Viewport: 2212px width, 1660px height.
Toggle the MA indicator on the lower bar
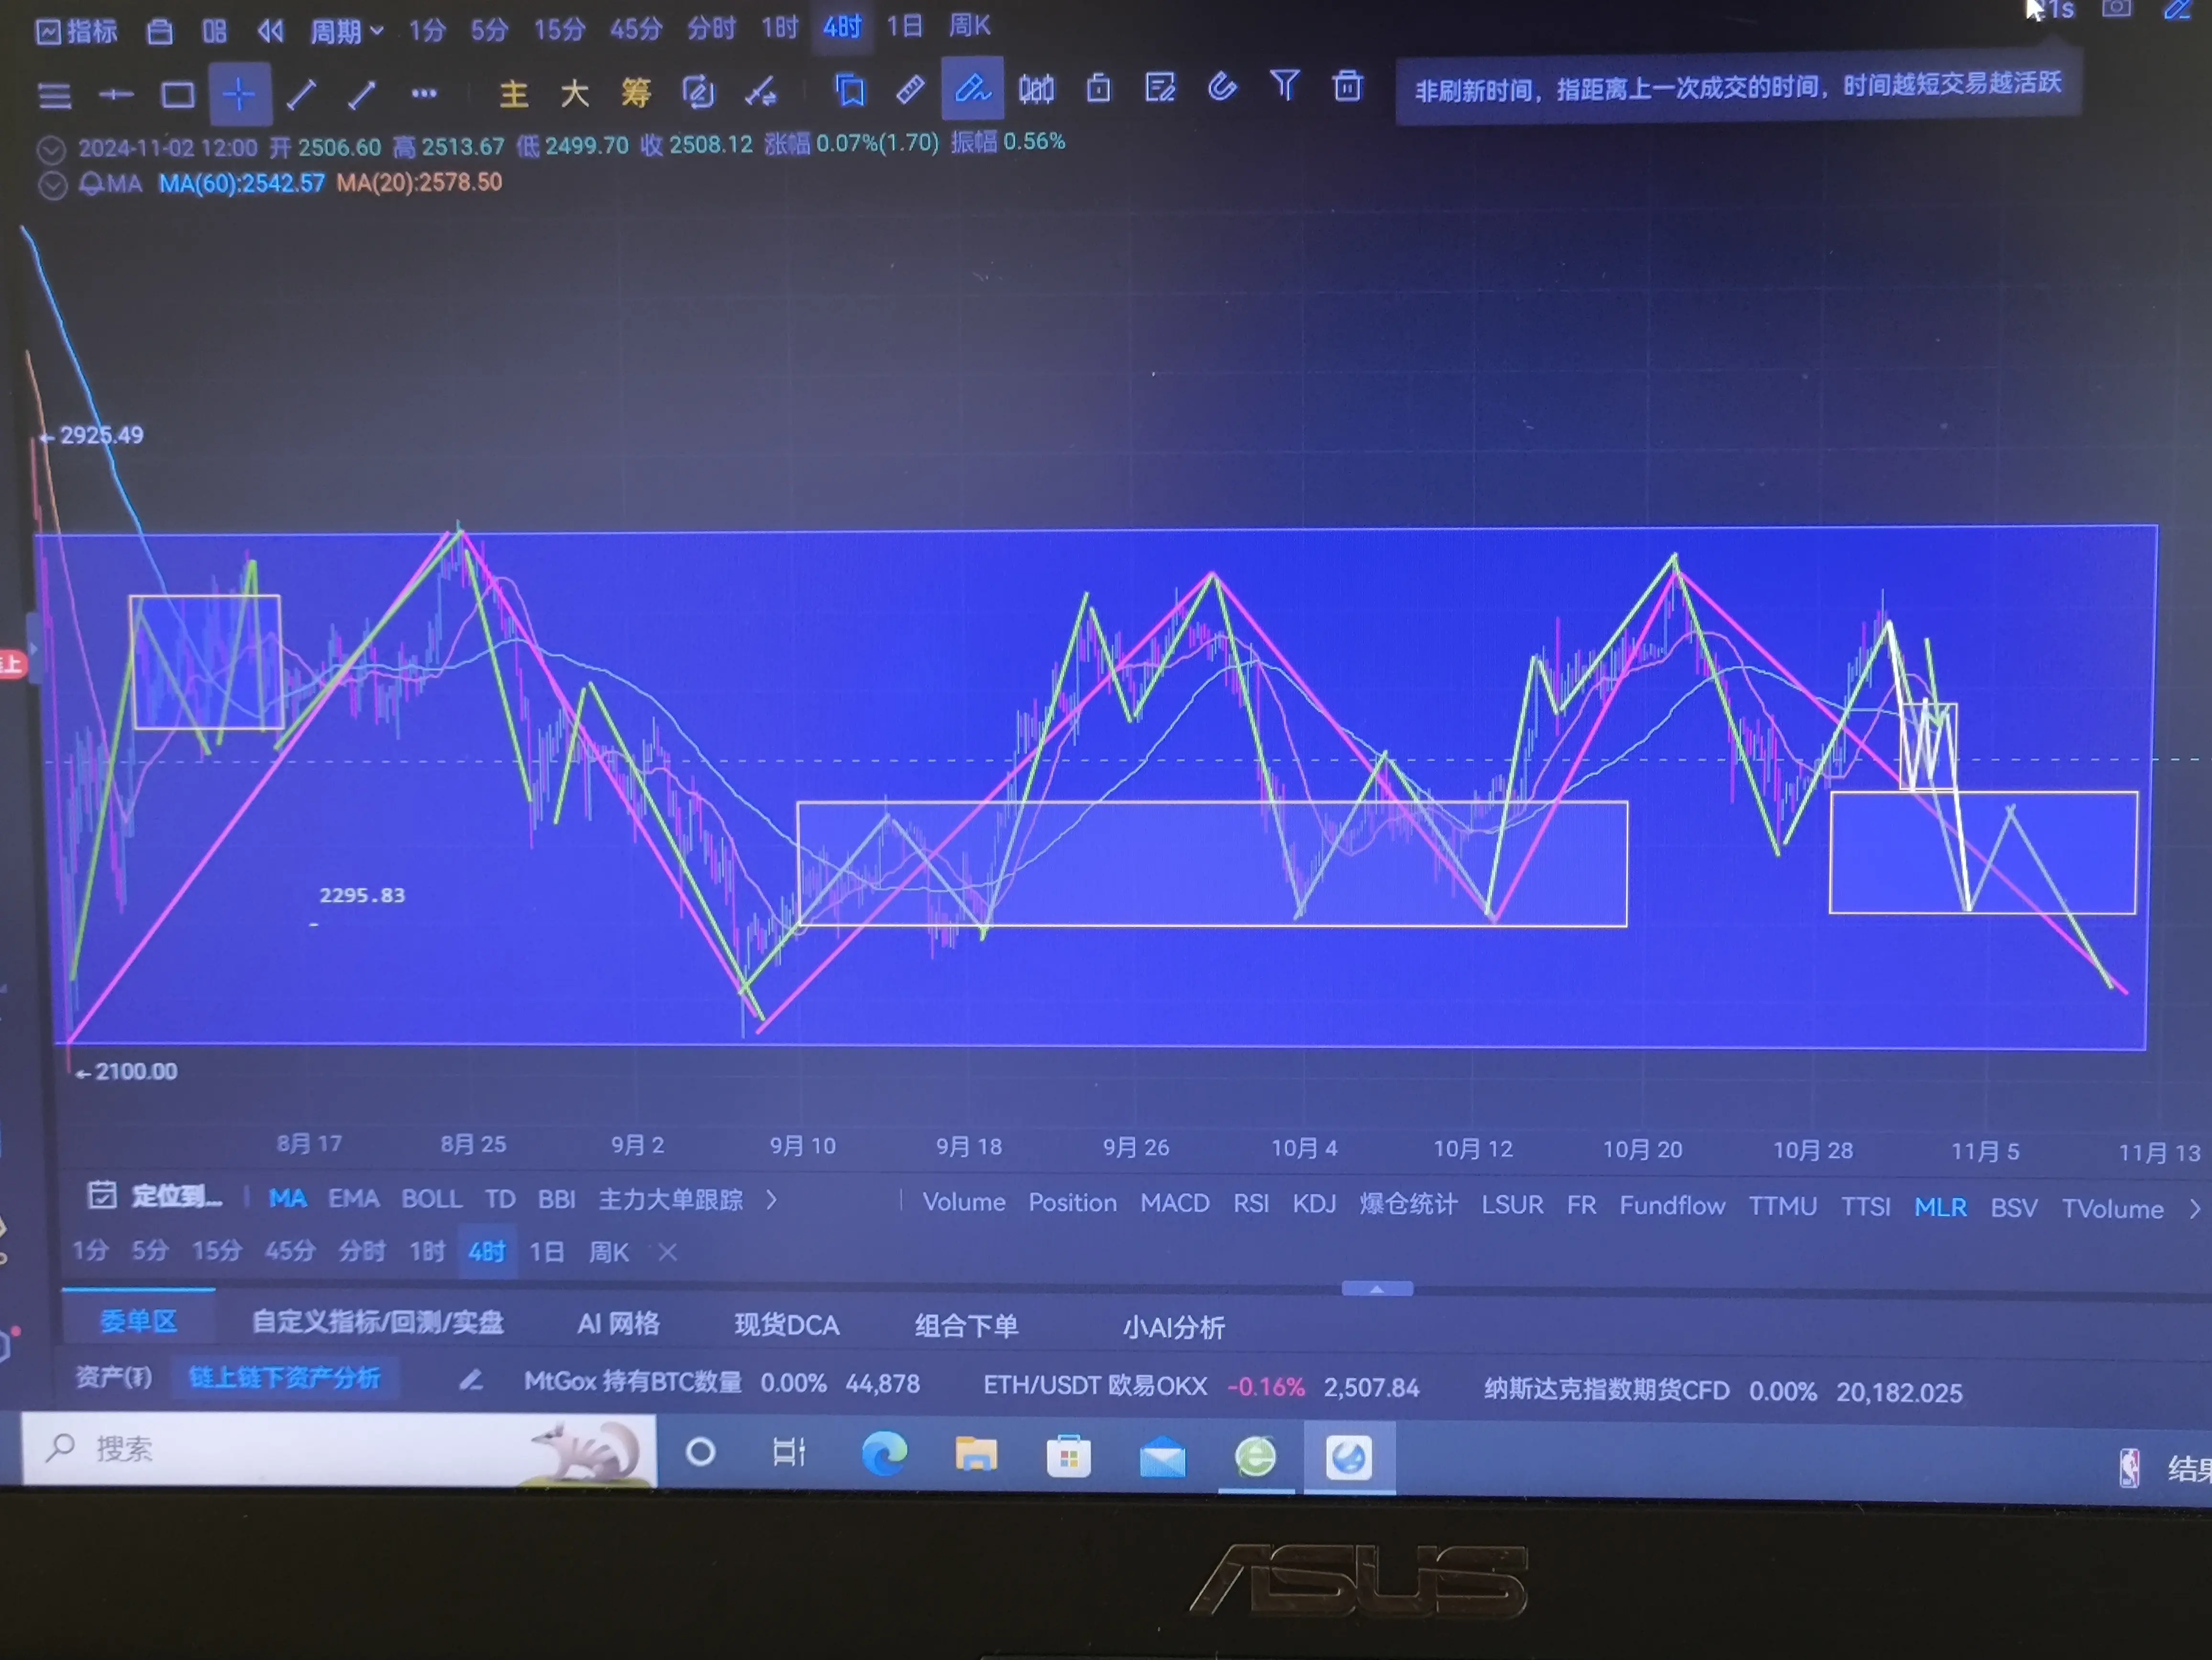click(x=287, y=1198)
